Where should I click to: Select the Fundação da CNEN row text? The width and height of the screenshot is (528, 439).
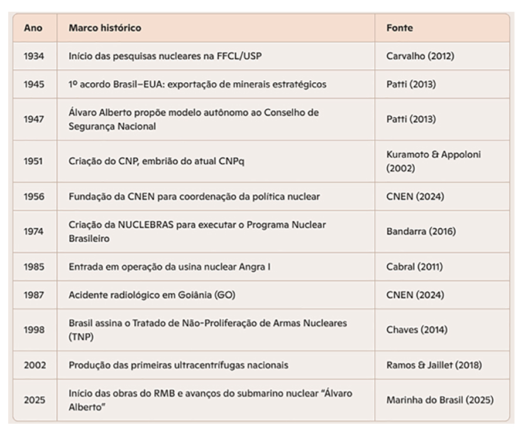[194, 197]
